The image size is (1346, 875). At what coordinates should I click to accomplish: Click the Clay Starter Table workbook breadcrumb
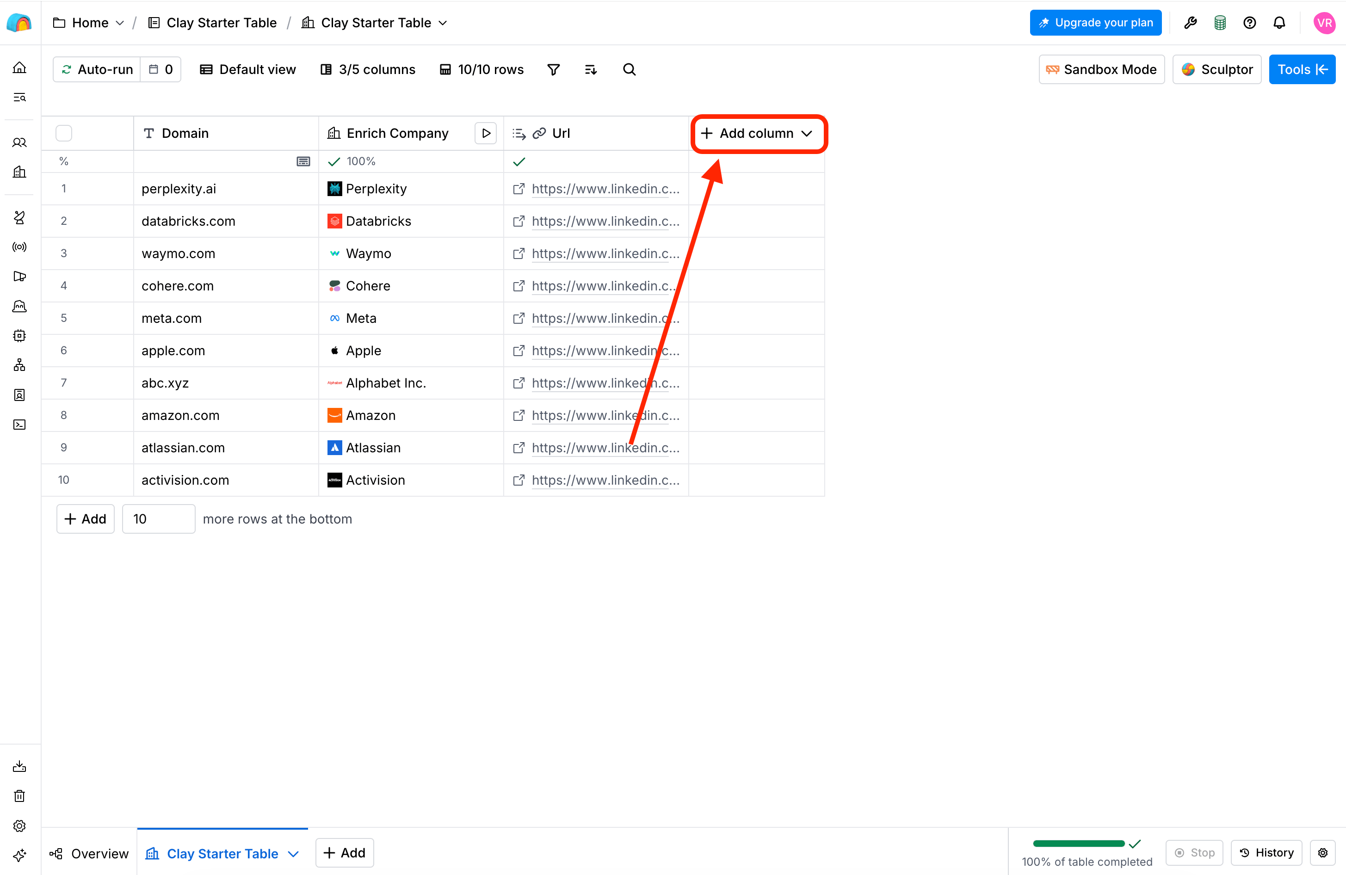click(x=213, y=23)
